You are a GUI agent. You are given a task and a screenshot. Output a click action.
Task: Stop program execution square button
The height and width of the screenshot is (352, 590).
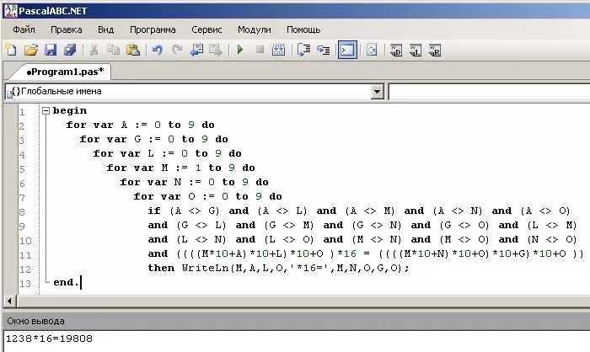tap(260, 50)
